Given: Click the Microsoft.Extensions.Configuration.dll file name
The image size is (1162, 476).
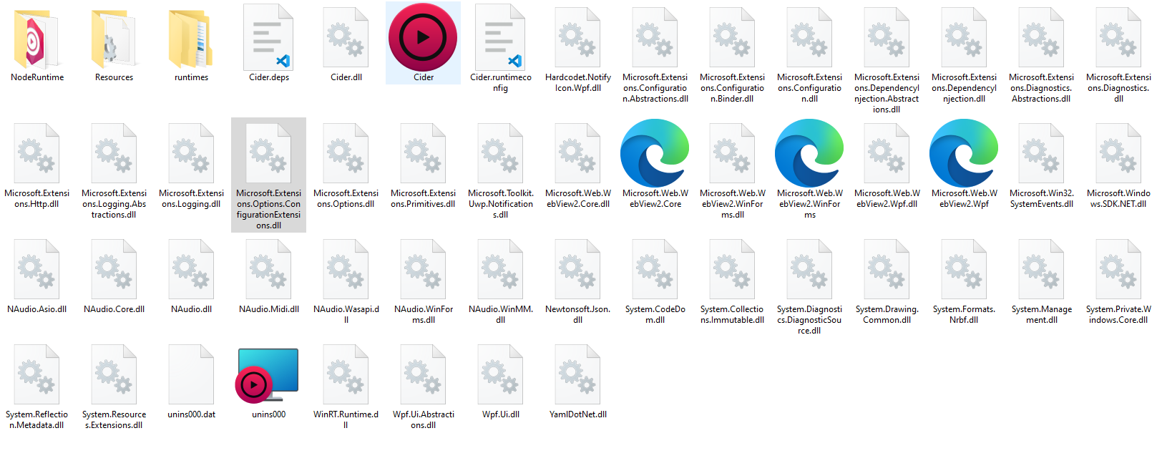Looking at the screenshot, I should [x=809, y=88].
